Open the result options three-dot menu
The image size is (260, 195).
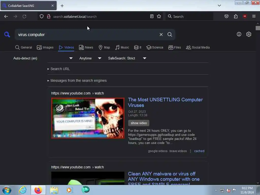(190, 151)
